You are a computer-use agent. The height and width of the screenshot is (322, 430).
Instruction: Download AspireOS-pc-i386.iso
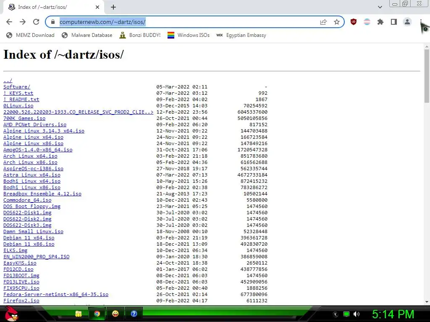click(34, 169)
